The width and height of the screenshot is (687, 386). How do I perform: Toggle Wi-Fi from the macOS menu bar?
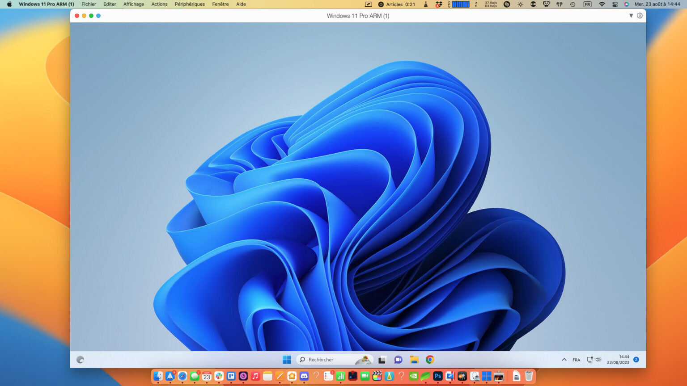click(x=602, y=4)
